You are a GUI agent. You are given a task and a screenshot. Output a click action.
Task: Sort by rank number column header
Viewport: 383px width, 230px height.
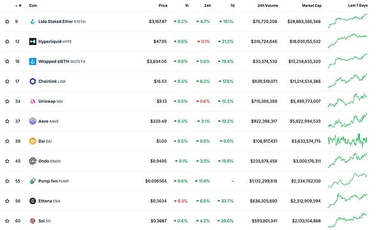coord(19,5)
